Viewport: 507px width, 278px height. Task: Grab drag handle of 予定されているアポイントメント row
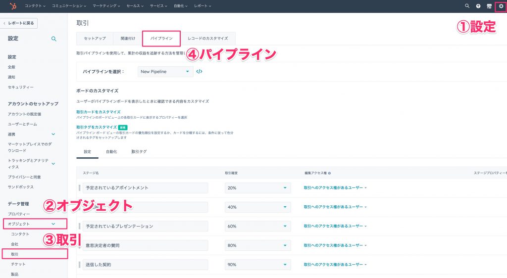pos(80,187)
